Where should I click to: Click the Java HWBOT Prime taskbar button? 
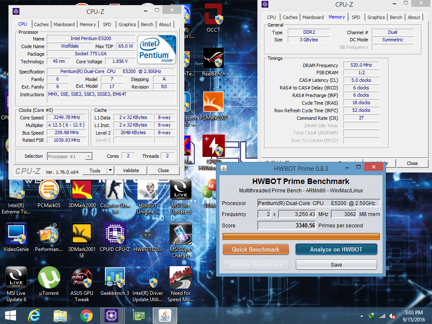(x=165, y=316)
